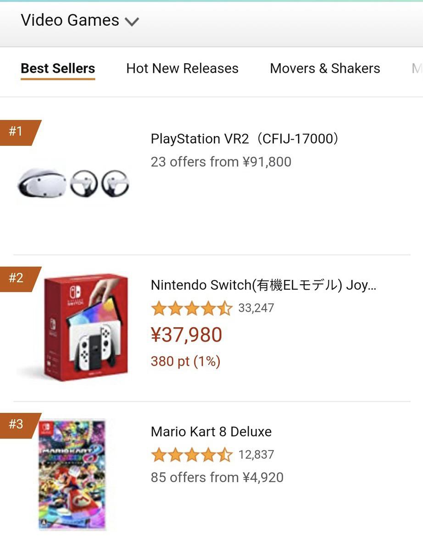View 85 offers from ¥4,920

click(x=217, y=478)
